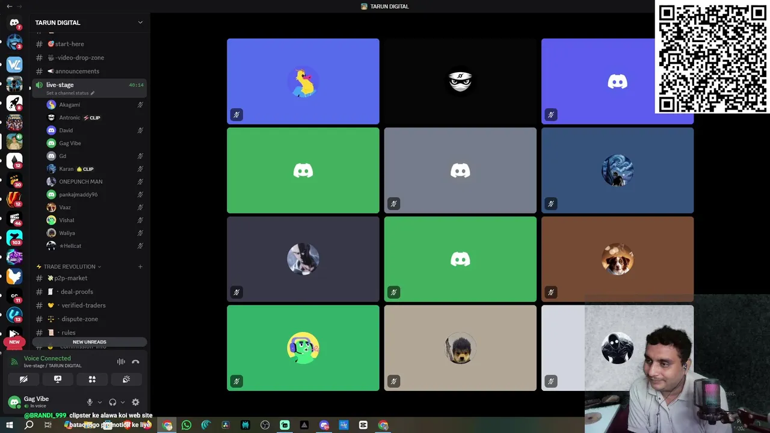Select Karan in voice member list

[95, 169]
